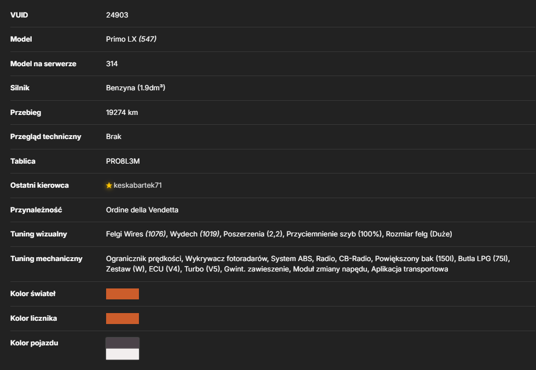Click the Kolor licznika label
This screenshot has width=536, height=370.
pyautogui.click(x=33, y=319)
